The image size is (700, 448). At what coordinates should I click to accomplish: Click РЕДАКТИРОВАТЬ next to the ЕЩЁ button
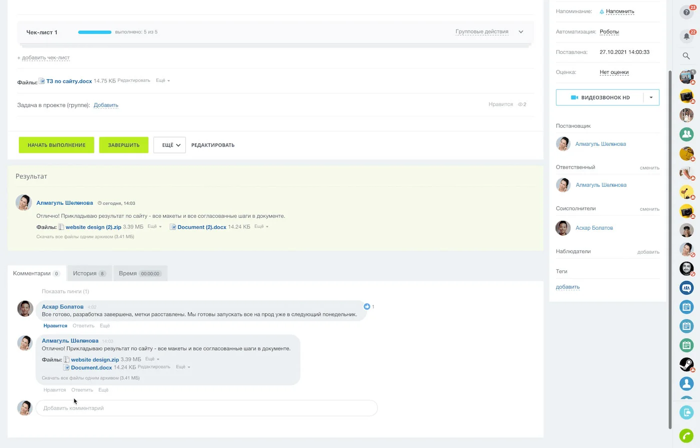click(213, 145)
